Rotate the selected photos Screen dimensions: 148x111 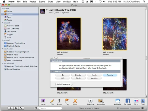tap(59, 102)
